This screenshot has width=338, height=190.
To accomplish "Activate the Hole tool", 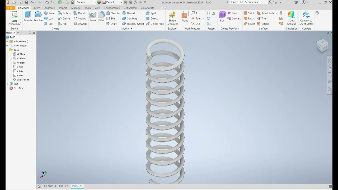I will click(x=93, y=17).
